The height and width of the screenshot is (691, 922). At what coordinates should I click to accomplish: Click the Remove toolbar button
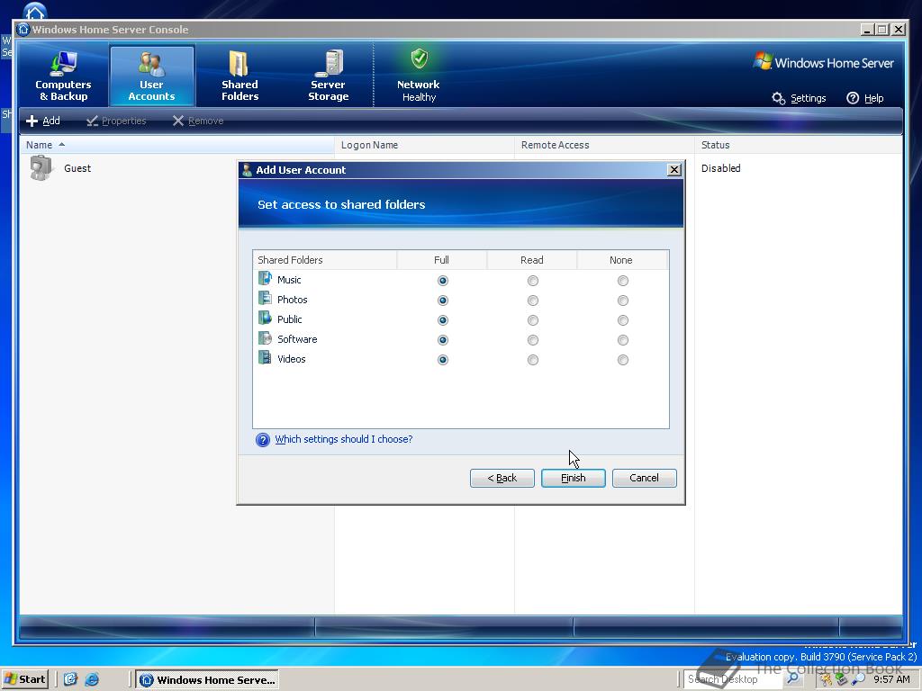pos(198,121)
